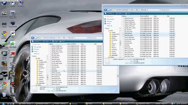This screenshot has height=105, width=188.
Task: Open address bar history dropdown in left window
Action: click(87, 38)
